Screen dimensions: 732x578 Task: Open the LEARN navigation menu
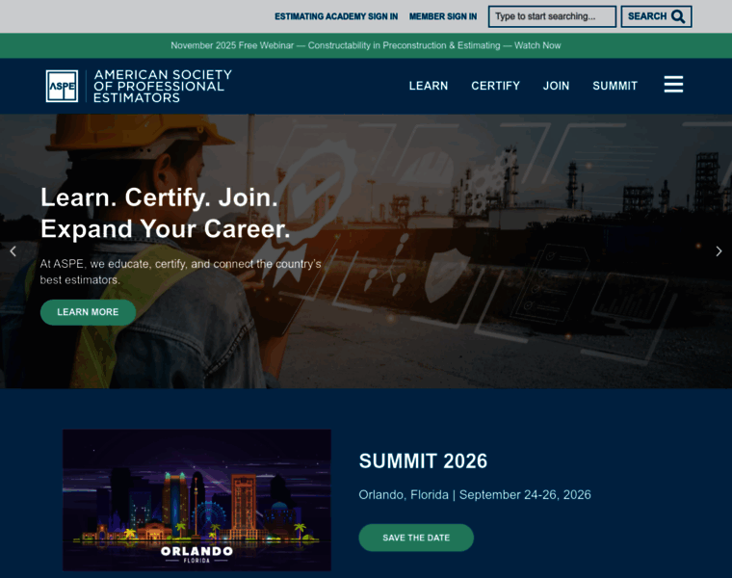click(428, 86)
